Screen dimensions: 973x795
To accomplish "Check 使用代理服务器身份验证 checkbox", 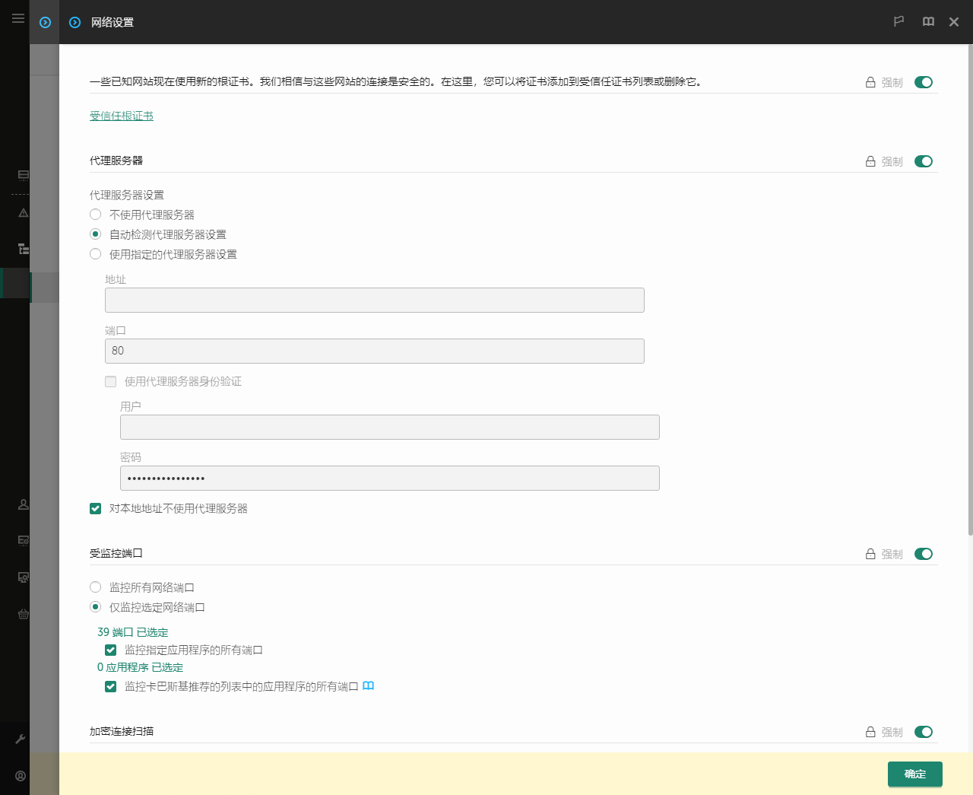I will [x=111, y=382].
